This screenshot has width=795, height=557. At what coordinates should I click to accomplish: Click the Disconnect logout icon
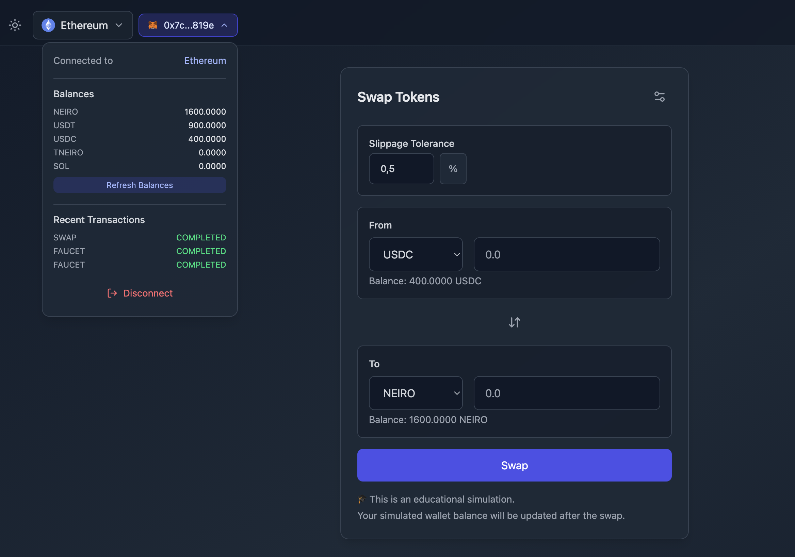(x=112, y=293)
